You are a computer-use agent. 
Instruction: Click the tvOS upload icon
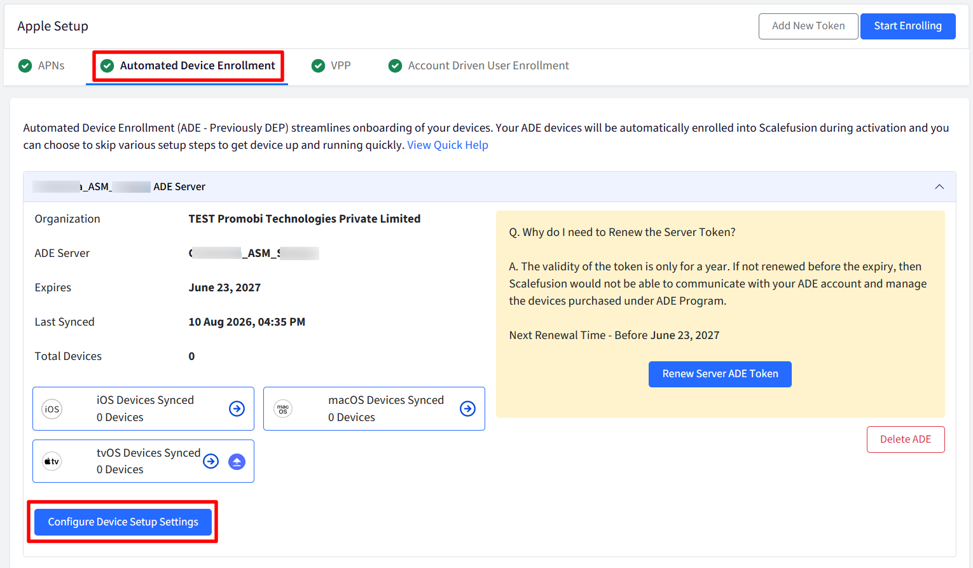237,461
